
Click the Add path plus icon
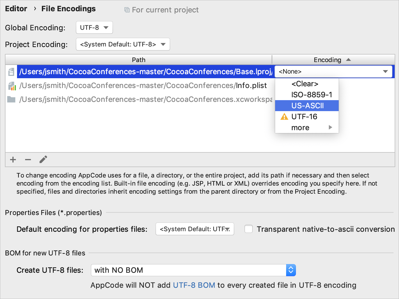click(x=13, y=159)
